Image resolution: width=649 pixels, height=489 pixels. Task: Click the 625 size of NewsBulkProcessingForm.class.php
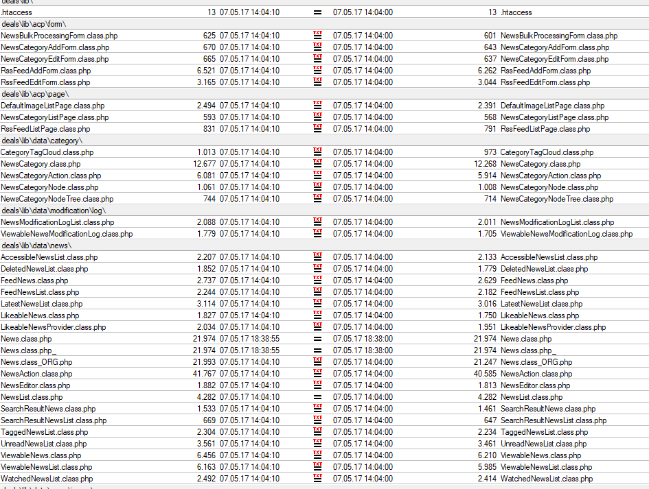(x=209, y=36)
